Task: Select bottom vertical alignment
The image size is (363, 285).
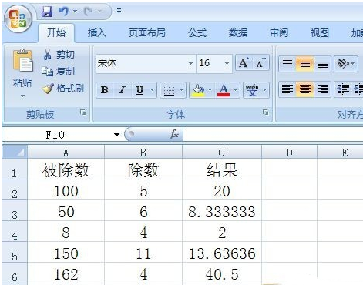Action: [323, 64]
